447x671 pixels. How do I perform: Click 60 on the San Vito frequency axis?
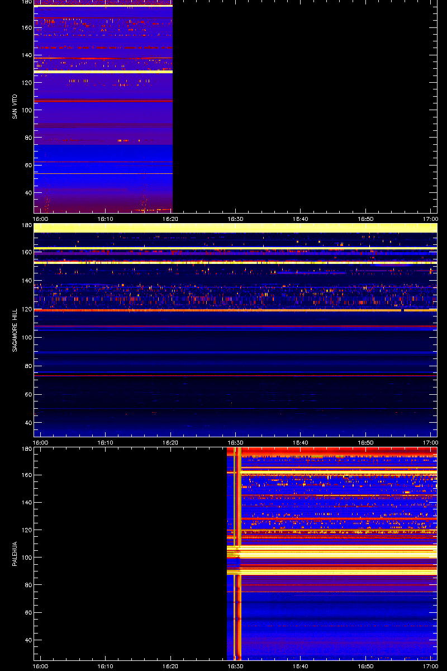click(x=28, y=165)
